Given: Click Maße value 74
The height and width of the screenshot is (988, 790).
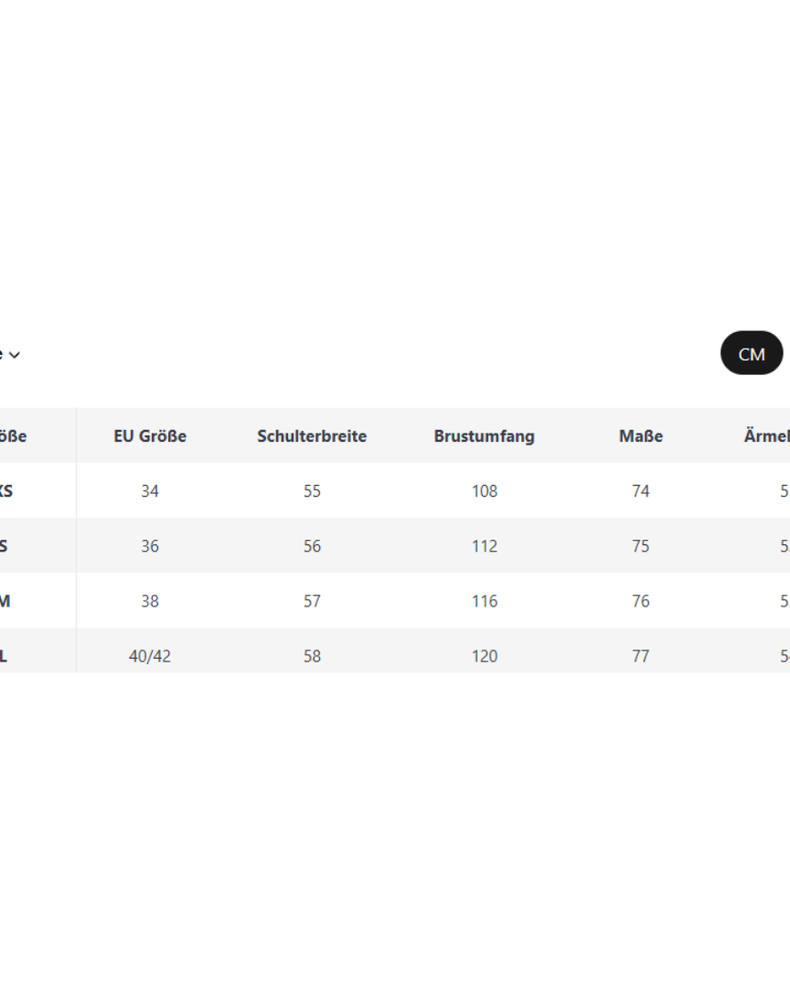Looking at the screenshot, I should pyautogui.click(x=640, y=491).
